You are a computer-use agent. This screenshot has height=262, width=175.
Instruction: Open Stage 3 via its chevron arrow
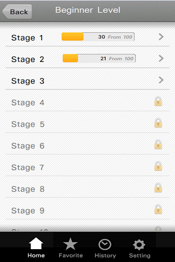(x=161, y=80)
